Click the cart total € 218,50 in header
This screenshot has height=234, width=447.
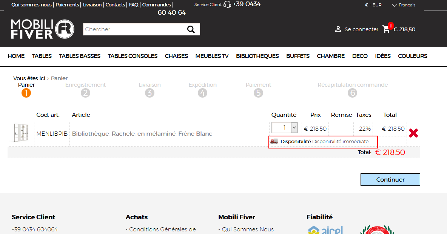[404, 29]
